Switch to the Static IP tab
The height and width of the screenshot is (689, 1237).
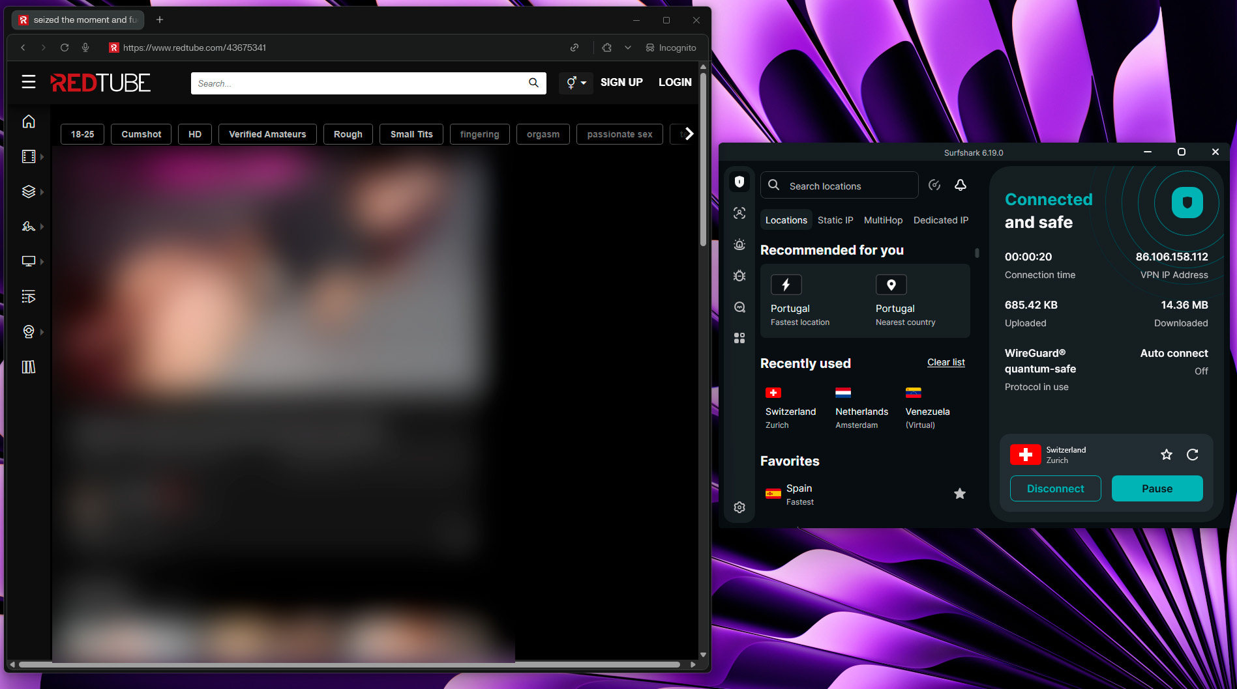835,220
